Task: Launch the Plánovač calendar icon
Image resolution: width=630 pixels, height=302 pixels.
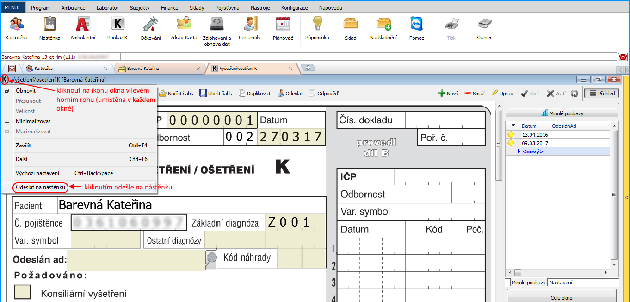Action: pyautogui.click(x=283, y=28)
